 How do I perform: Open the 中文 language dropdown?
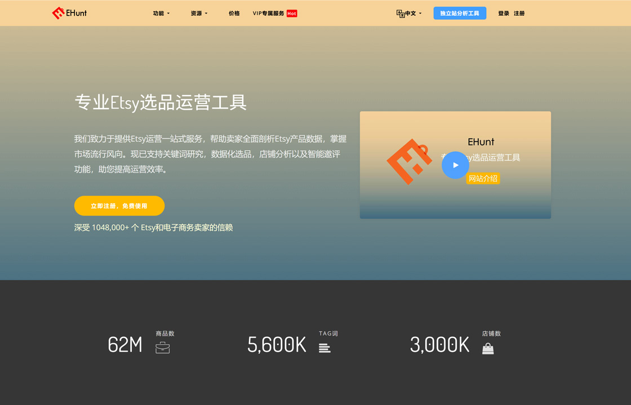(414, 13)
